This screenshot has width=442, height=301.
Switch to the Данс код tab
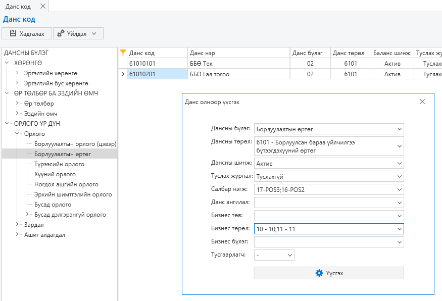point(18,6)
